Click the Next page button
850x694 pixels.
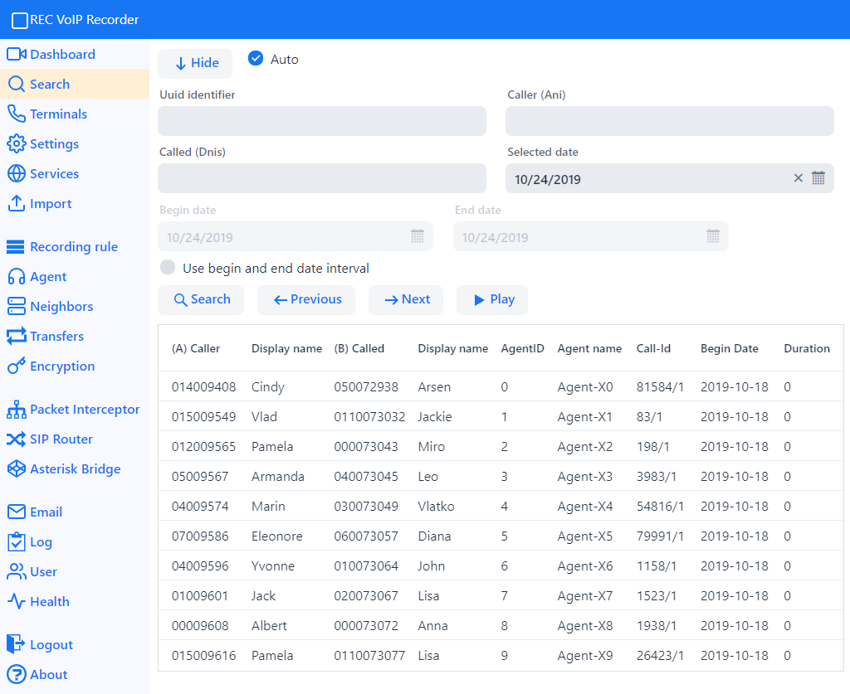coord(406,299)
